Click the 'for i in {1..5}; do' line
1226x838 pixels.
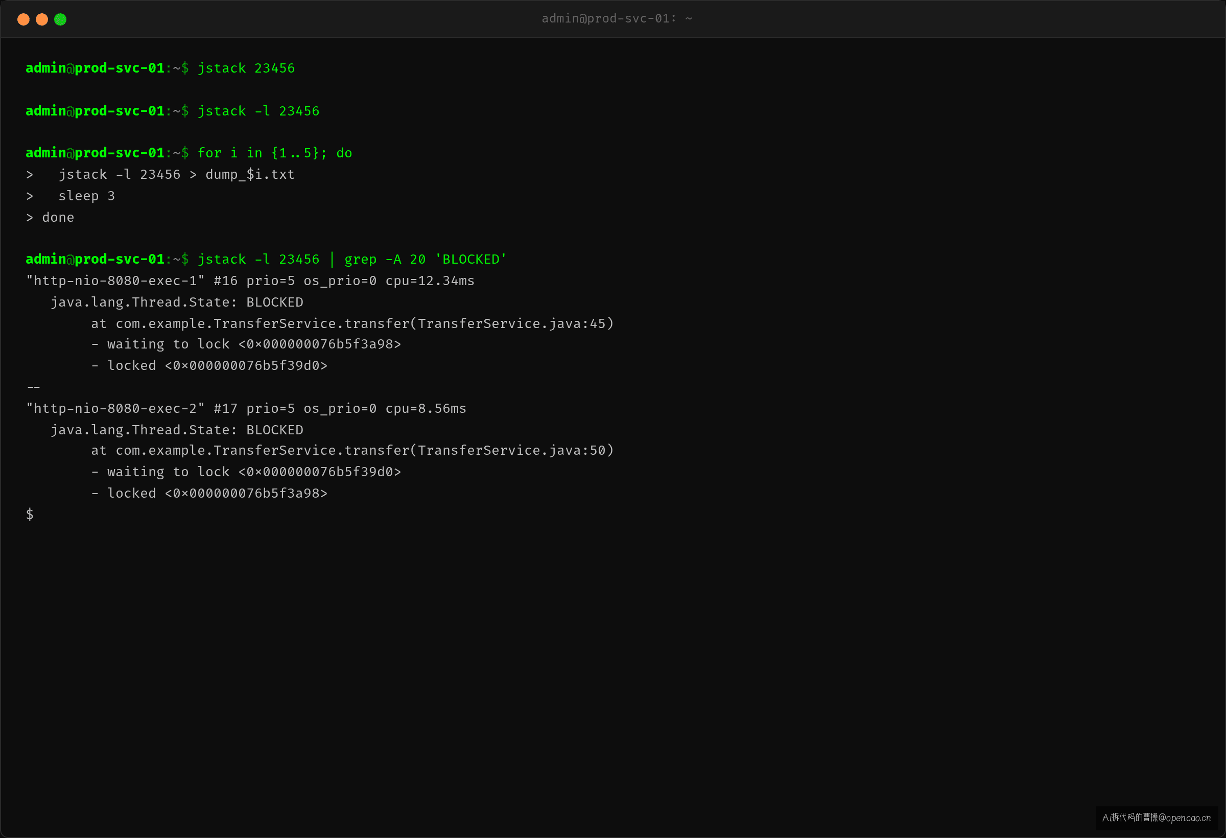(x=274, y=153)
